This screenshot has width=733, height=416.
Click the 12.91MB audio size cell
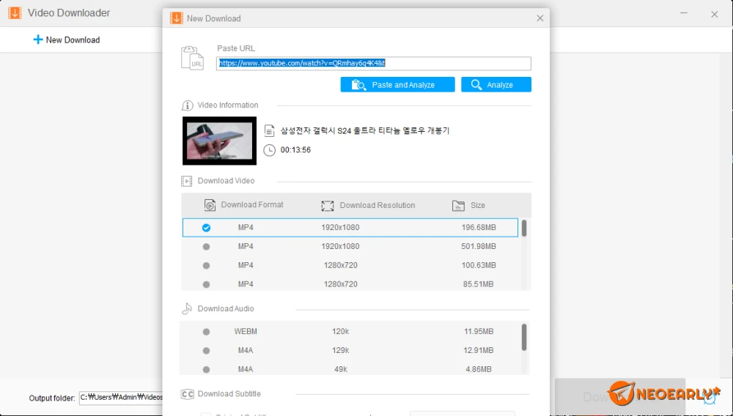479,350
